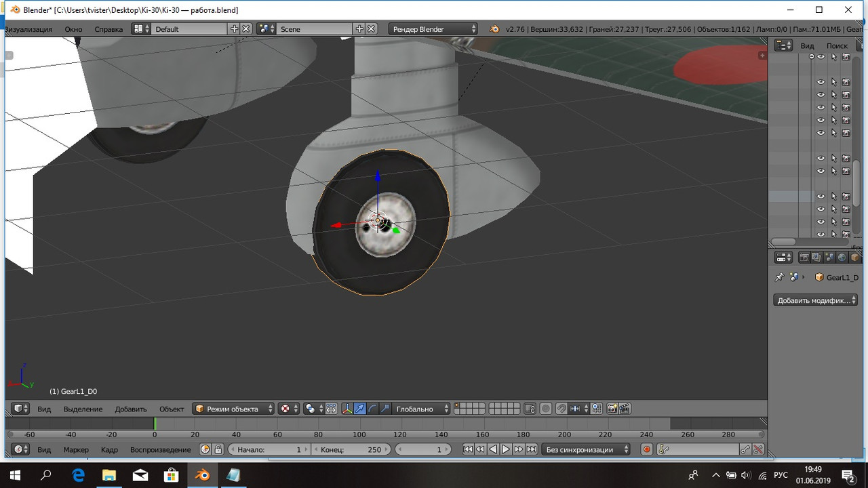Click the Добавить модификатор button

[816, 300]
